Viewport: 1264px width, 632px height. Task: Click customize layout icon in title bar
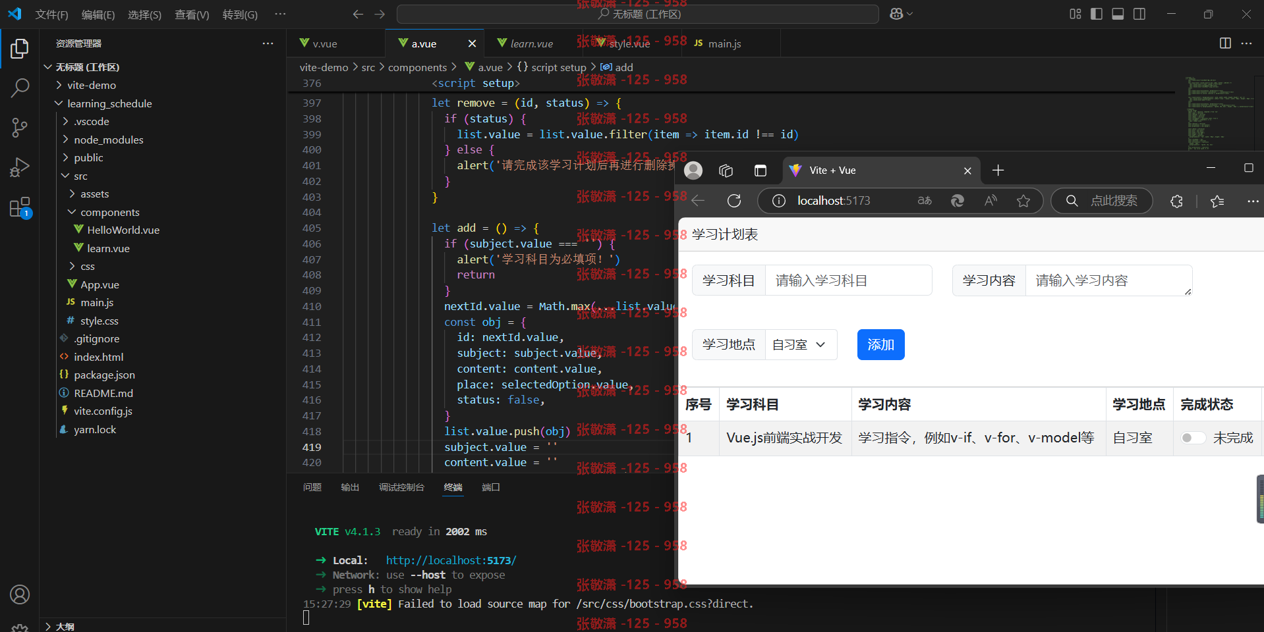point(1076,14)
